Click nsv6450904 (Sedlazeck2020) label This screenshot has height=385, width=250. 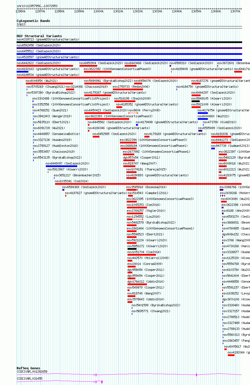[x=101, y=63]
